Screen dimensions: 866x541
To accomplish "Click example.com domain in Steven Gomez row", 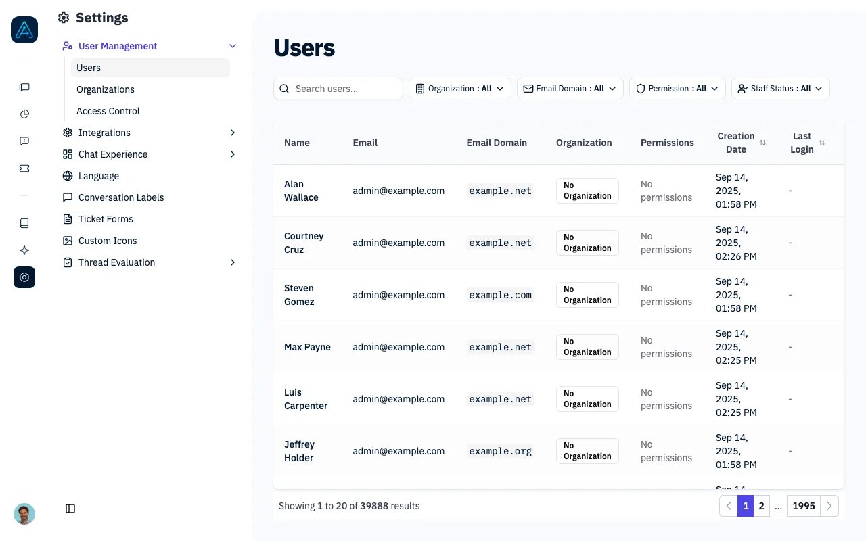I will [501, 295].
